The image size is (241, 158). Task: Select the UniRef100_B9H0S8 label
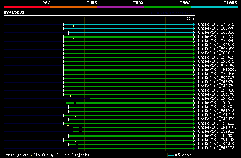pyautogui.click(x=216, y=90)
